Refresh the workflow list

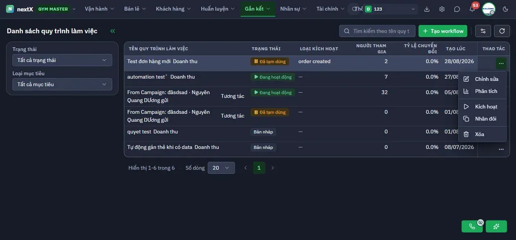(x=502, y=31)
